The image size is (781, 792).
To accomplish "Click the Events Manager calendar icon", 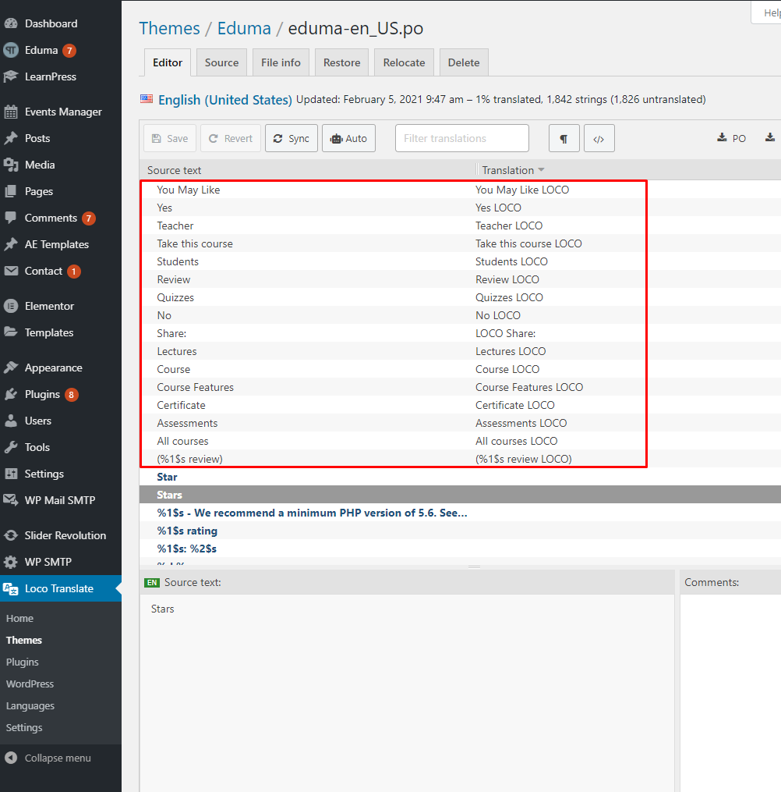I will [11, 112].
